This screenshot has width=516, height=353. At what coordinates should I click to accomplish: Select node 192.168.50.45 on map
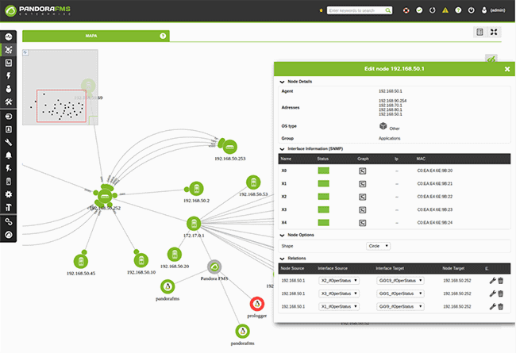[81, 262]
